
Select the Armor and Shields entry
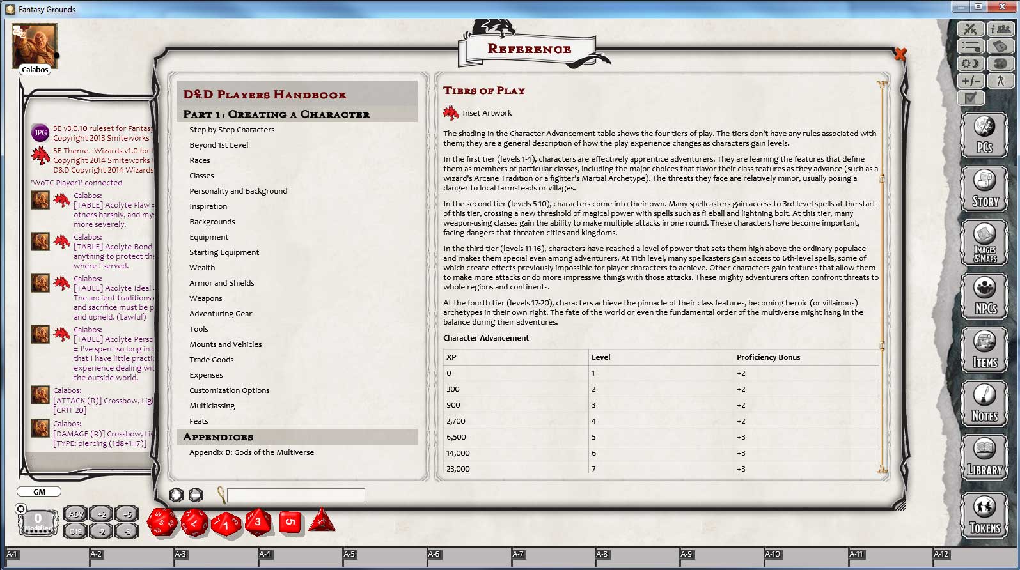click(x=221, y=283)
